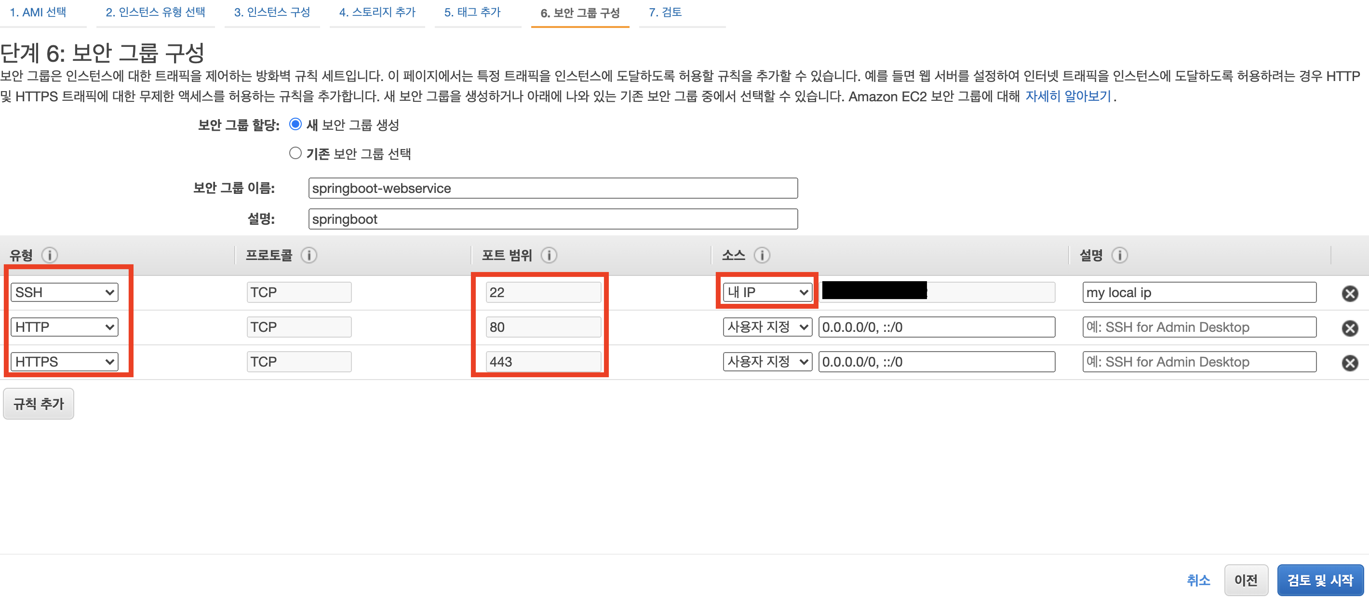Click the info icon next to 설명 column header

point(1119,255)
